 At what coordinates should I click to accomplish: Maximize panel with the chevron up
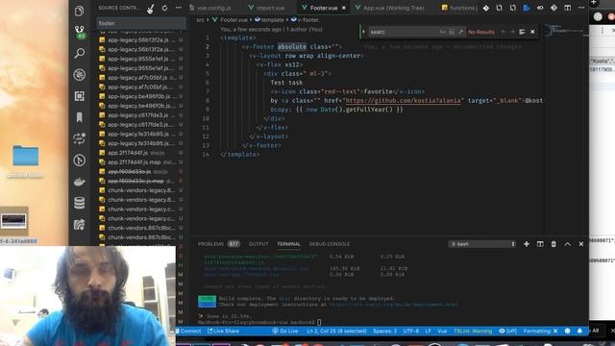click(568, 244)
